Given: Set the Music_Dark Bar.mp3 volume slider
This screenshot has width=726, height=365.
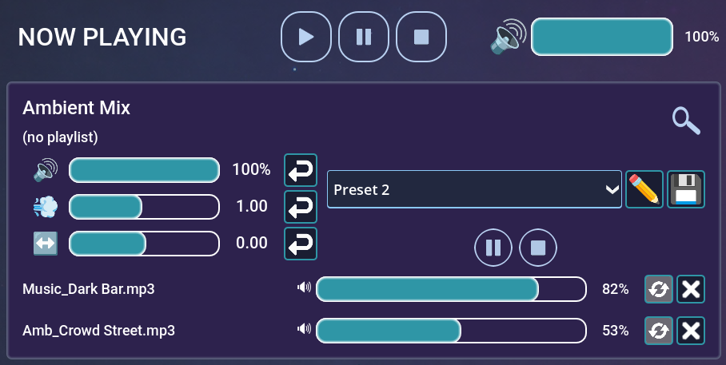Looking at the screenshot, I should point(451,289).
